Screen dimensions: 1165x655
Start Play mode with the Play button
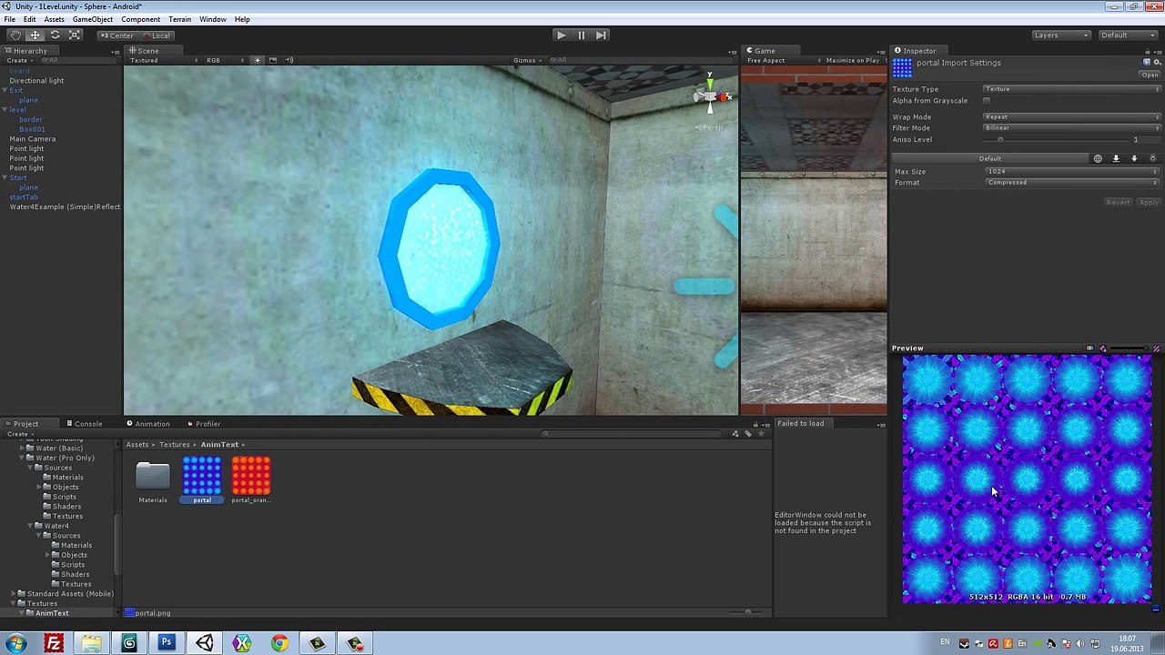561,35
